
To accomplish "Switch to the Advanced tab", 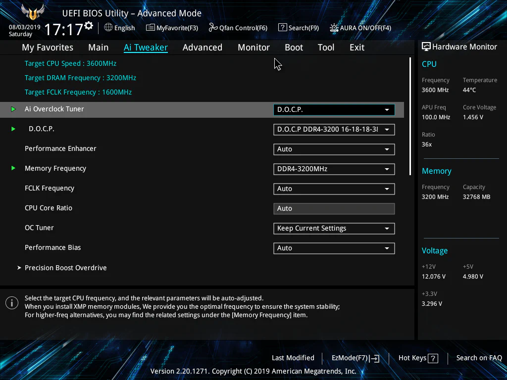I will click(202, 47).
